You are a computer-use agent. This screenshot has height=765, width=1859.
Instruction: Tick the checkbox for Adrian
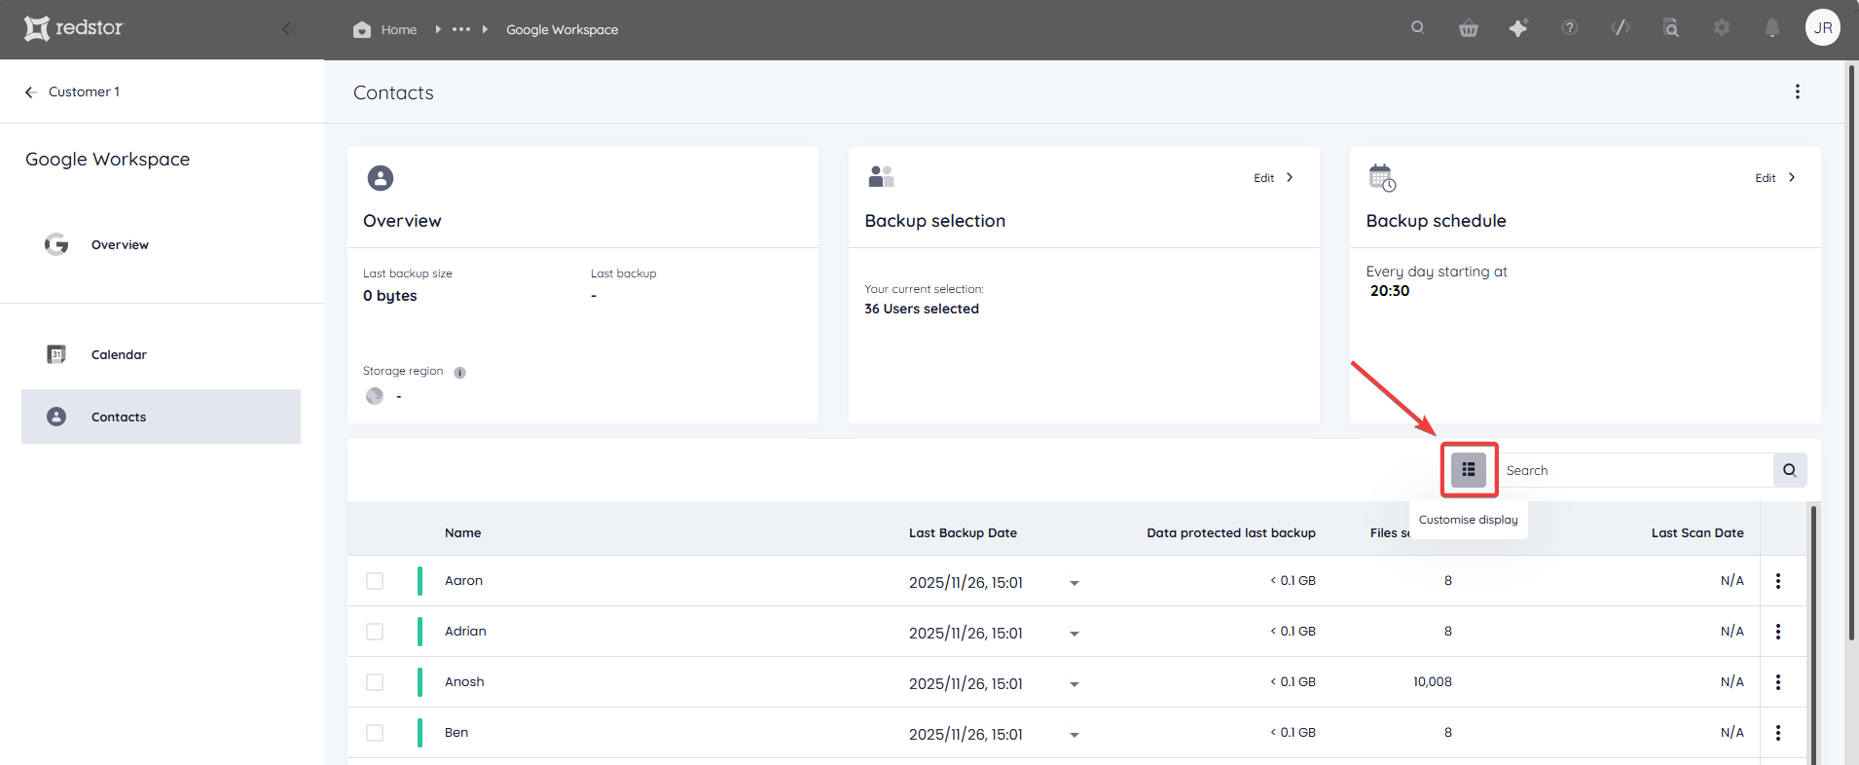click(375, 632)
